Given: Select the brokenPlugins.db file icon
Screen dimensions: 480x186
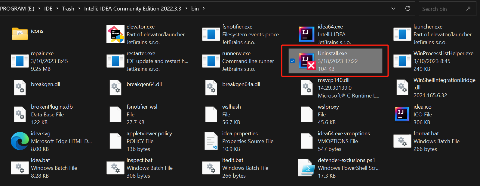Looking at the screenshot, I should point(20,114).
